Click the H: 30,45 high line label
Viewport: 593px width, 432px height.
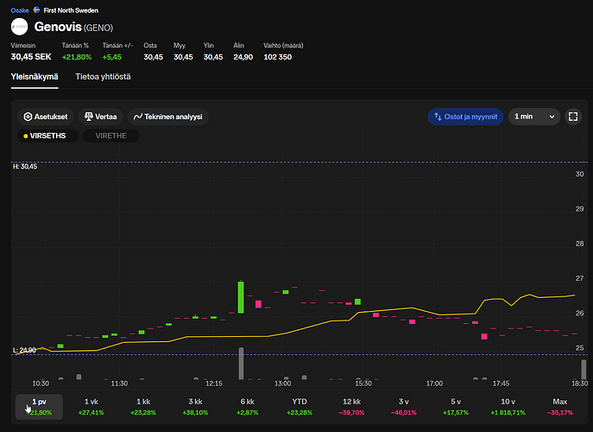(25, 167)
